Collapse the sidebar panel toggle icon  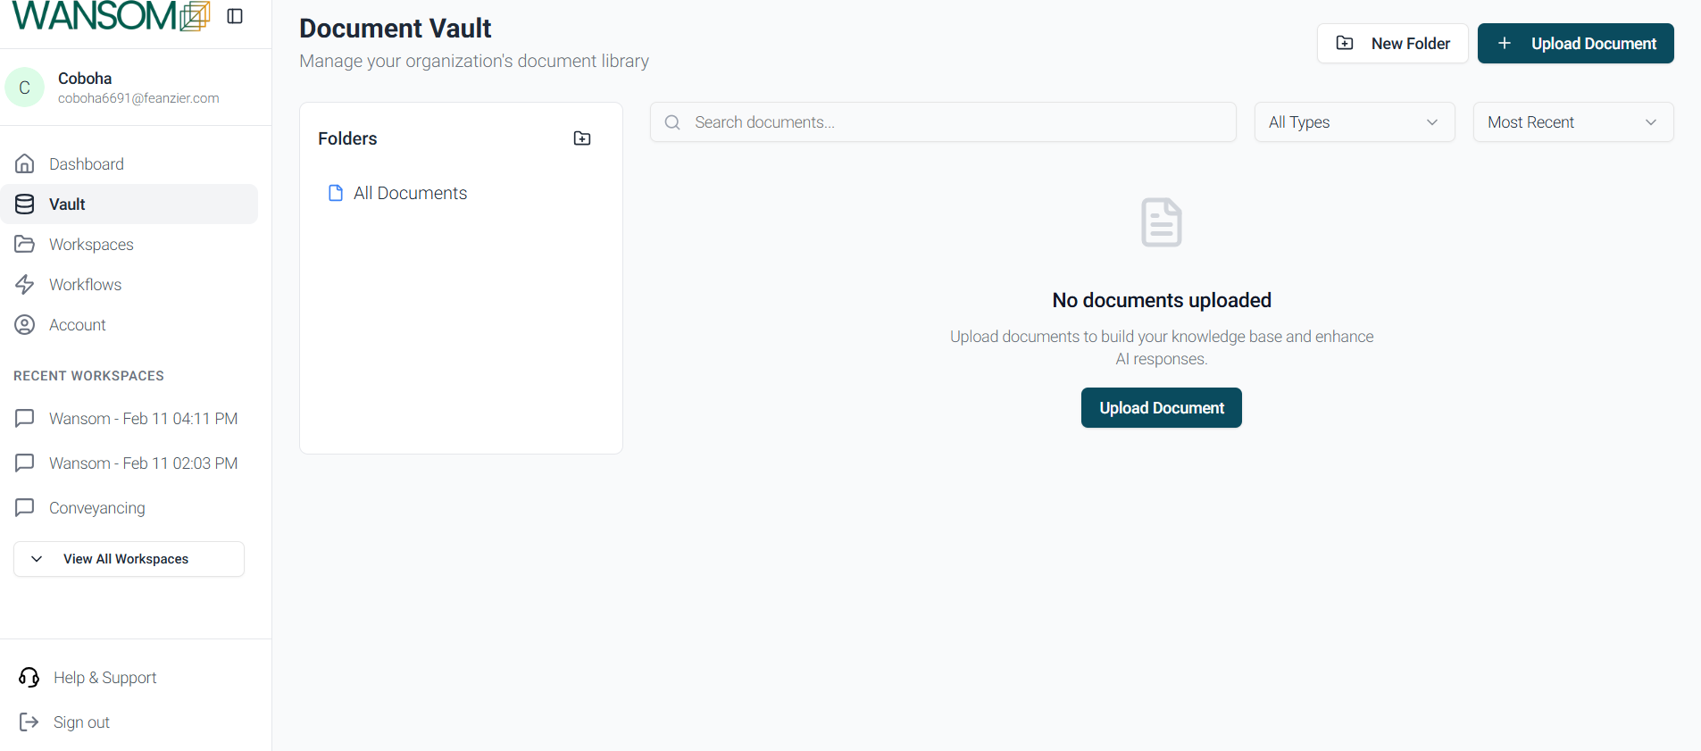(235, 16)
